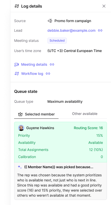Close the Log details panel
Image resolution: width=111 pixels, height=205 pixels.
pyautogui.click(x=104, y=6)
